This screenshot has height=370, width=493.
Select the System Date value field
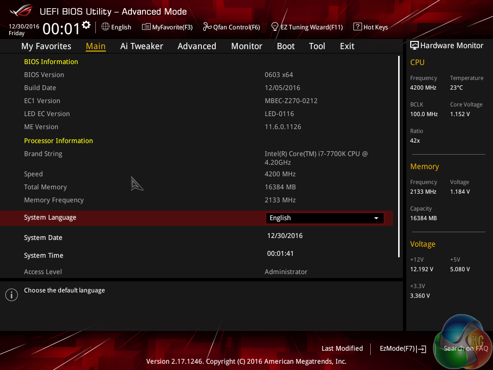(285, 236)
